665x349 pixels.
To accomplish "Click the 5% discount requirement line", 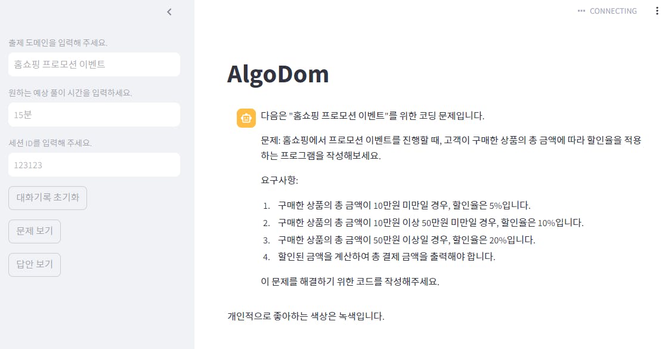I will [404, 205].
